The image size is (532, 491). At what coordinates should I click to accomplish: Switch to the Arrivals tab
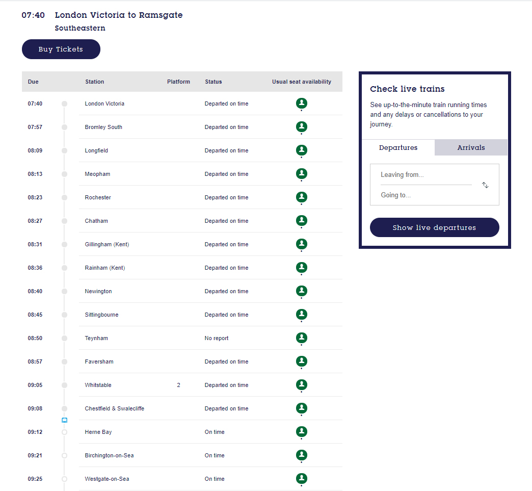471,148
